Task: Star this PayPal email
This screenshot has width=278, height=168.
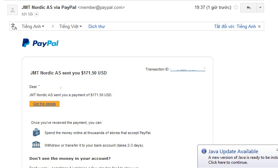Action: point(236,8)
